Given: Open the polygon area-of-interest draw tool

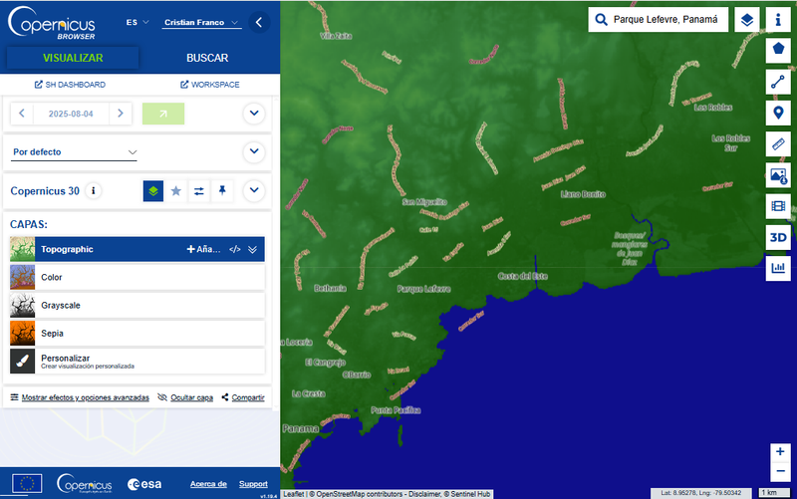Looking at the screenshot, I should pos(778,48).
